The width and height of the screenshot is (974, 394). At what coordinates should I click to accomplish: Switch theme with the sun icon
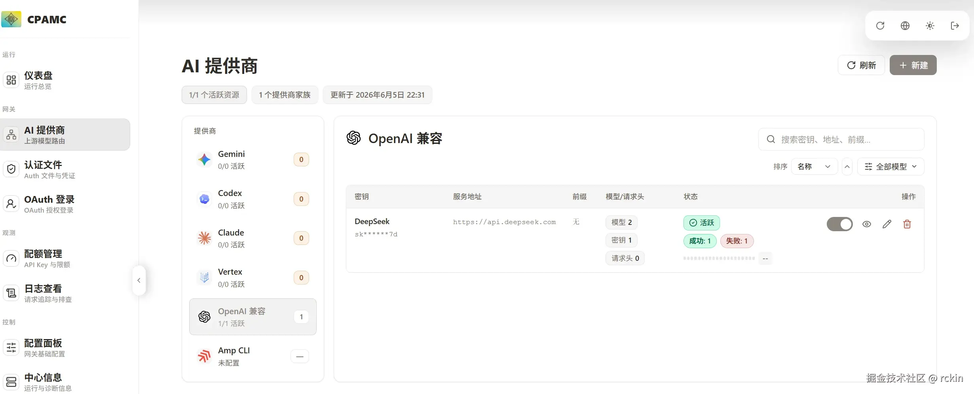[x=930, y=26]
